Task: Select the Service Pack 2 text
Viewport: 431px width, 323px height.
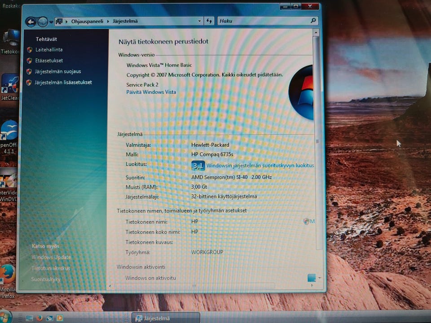Action: [142, 85]
